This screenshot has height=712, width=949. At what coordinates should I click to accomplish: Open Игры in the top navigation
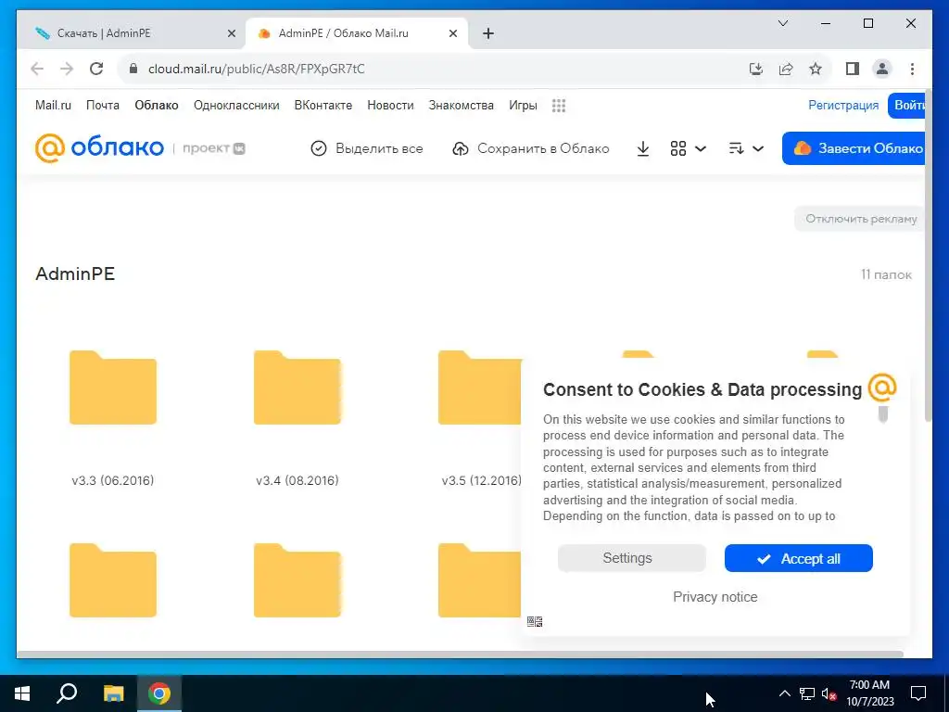523,106
